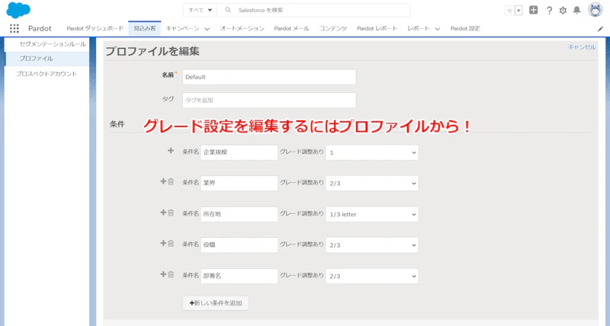The width and height of the screenshot is (610, 326).
Task: Click the プロファイルを編集 heading
Action: (x=152, y=51)
